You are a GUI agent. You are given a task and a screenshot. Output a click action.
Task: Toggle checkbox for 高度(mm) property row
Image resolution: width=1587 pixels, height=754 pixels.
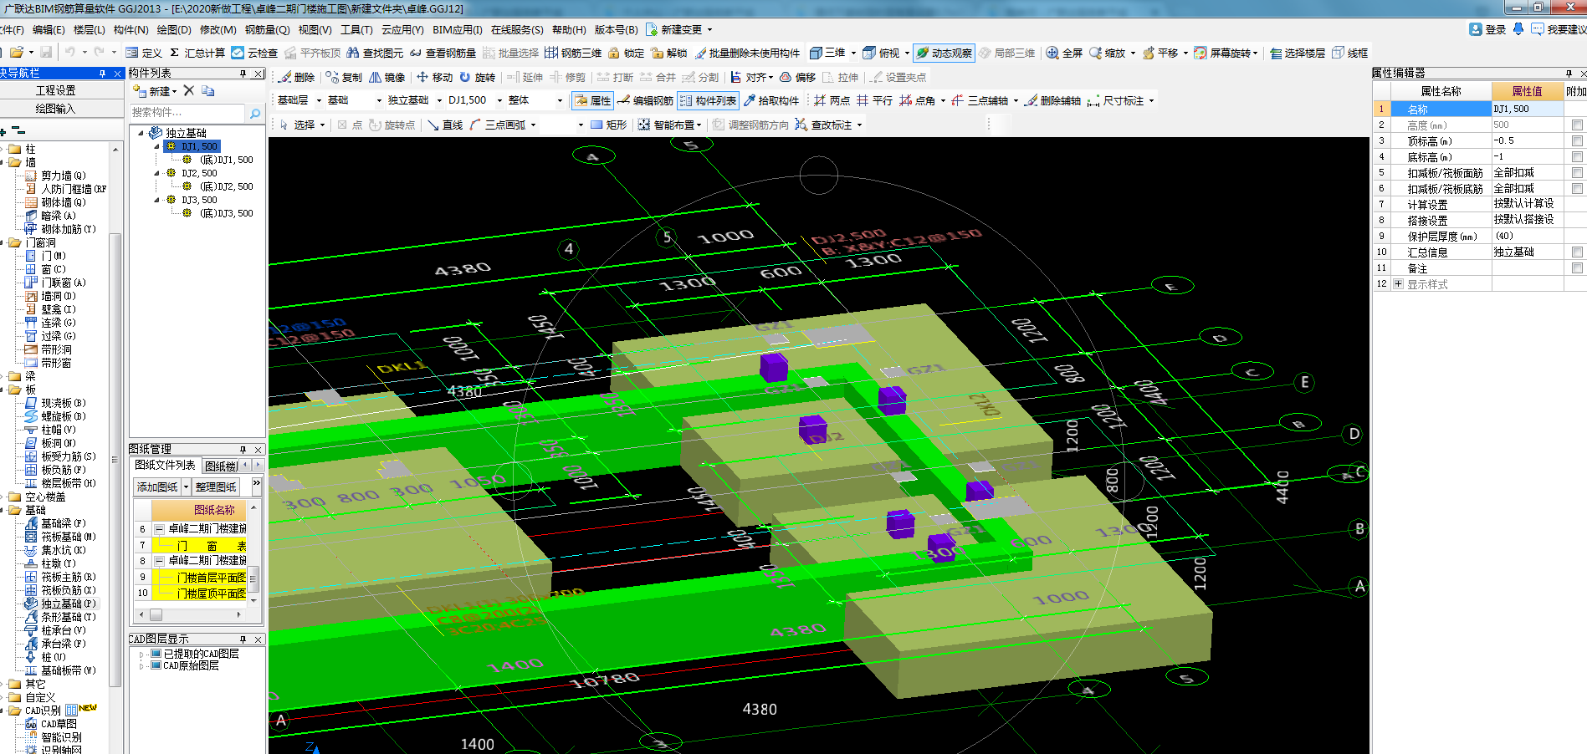pos(1577,125)
